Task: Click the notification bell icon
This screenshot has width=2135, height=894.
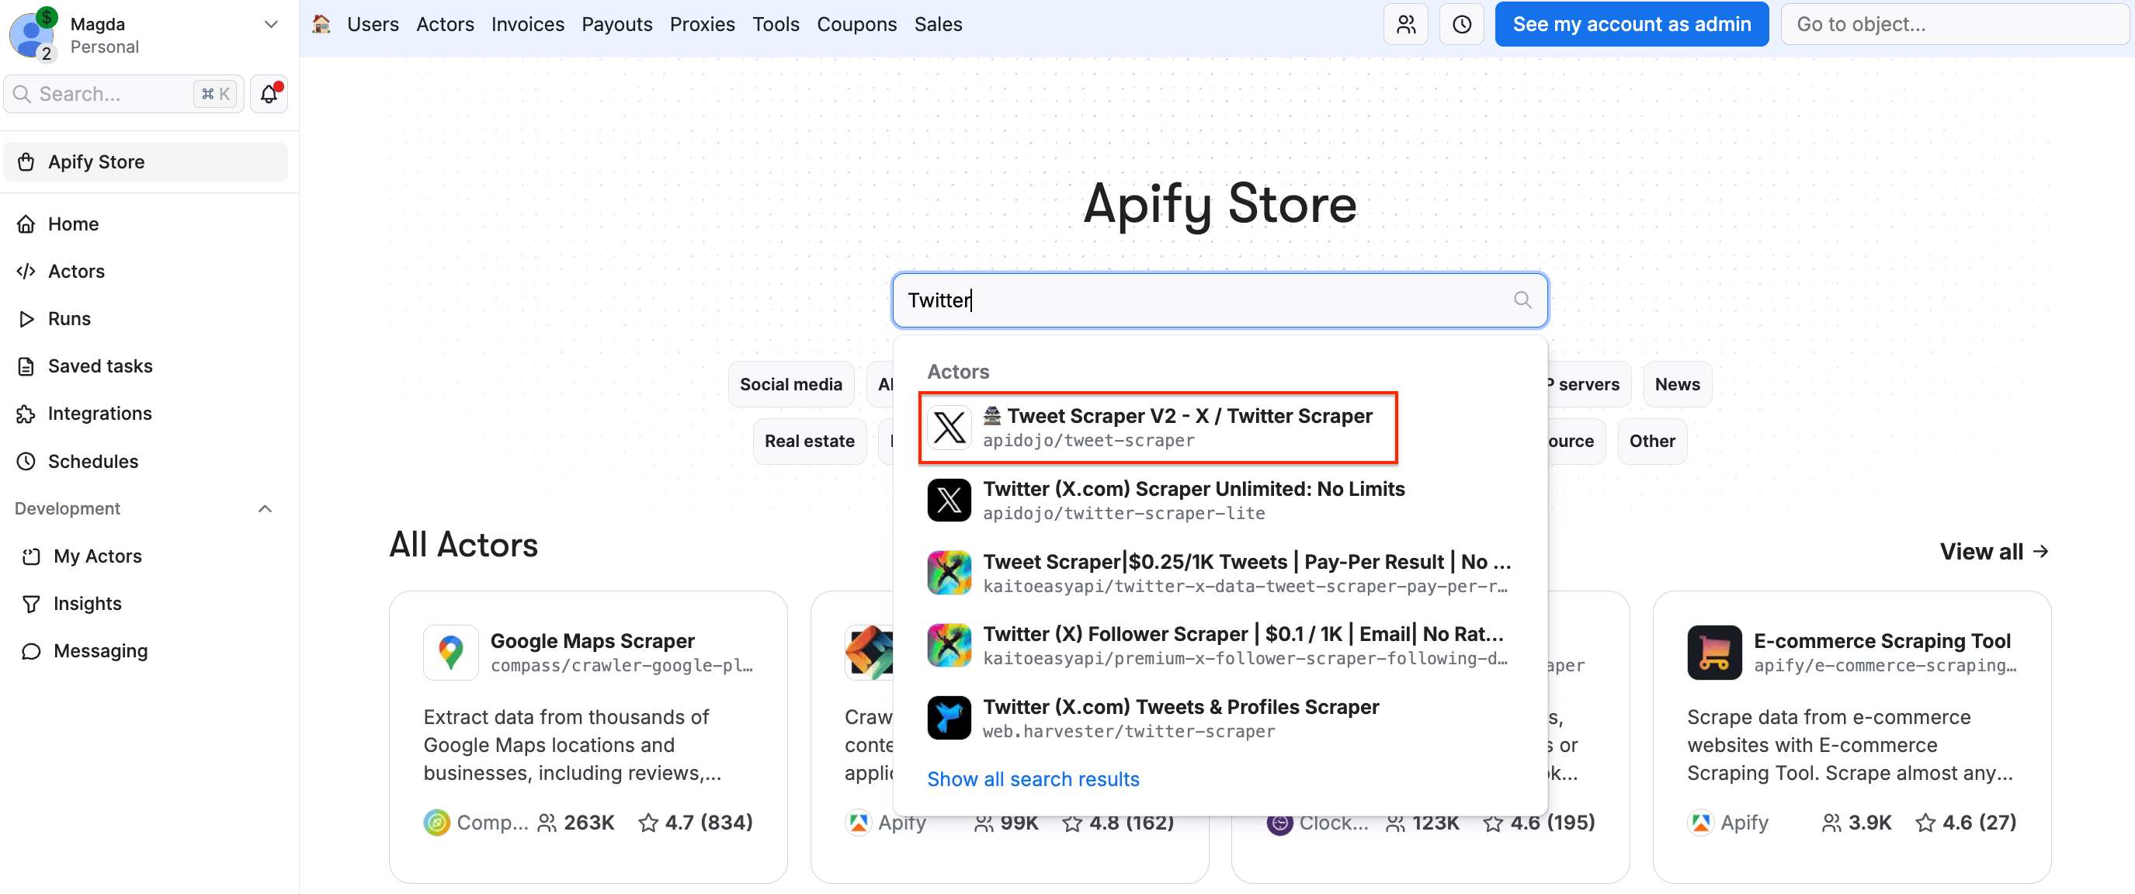Action: tap(268, 94)
